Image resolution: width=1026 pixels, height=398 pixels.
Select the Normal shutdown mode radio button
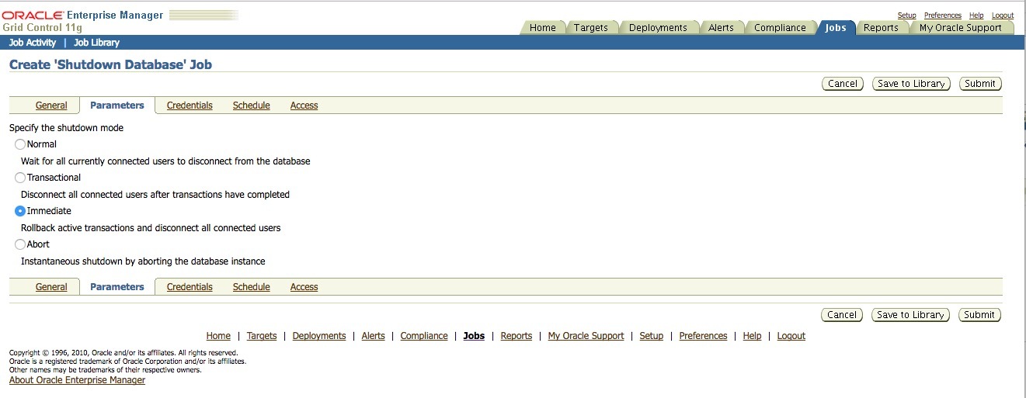tap(20, 144)
